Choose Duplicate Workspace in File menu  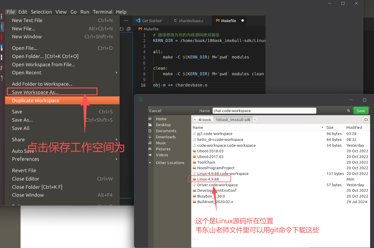(x=62, y=101)
